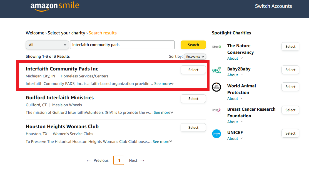Image resolution: width=309 pixels, height=172 pixels.
Task: Click Guilford Interfaith Ministries title
Action: pos(60,98)
